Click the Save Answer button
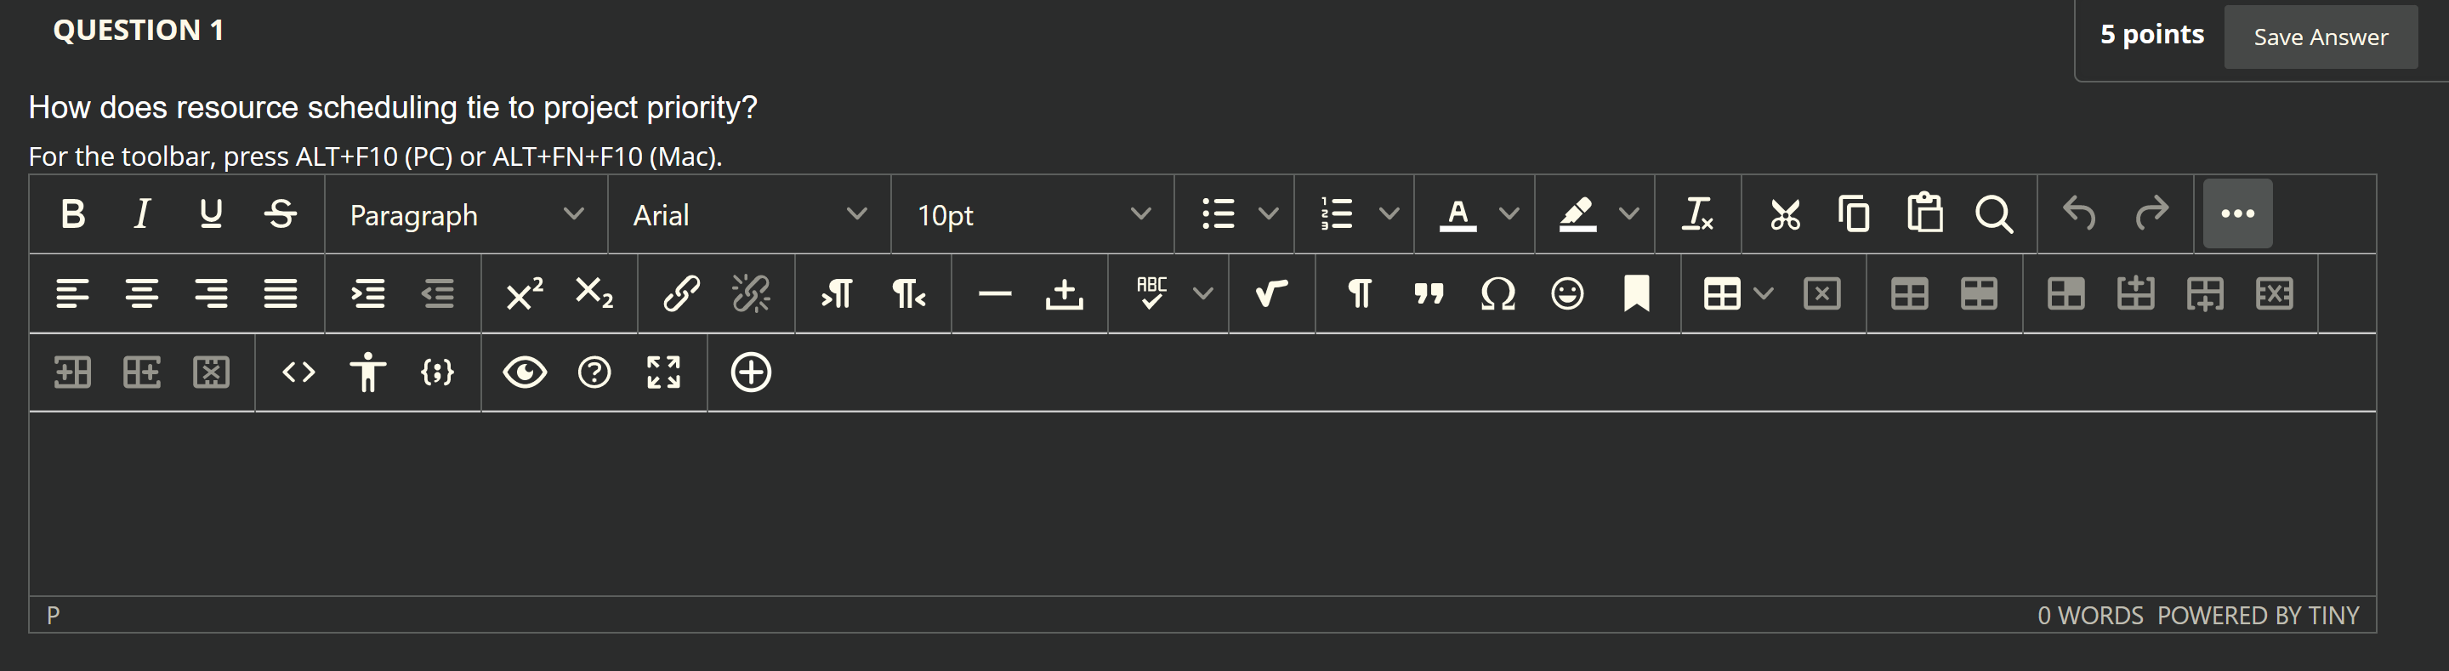 coord(2321,37)
